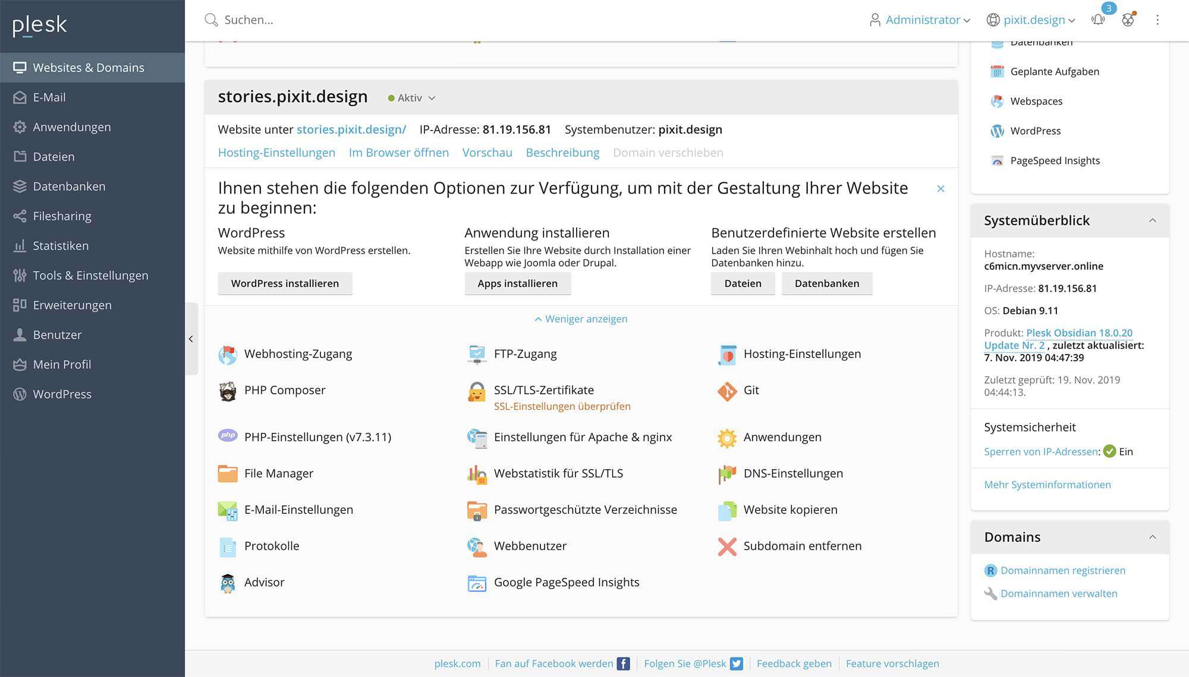The image size is (1189, 677).
Task: Open the PHP Composer icon
Action: 228,391
